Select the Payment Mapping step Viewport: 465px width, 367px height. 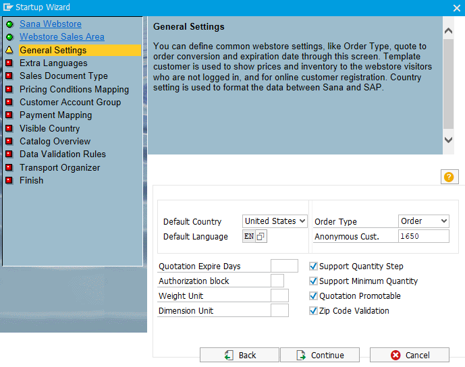[x=56, y=115]
